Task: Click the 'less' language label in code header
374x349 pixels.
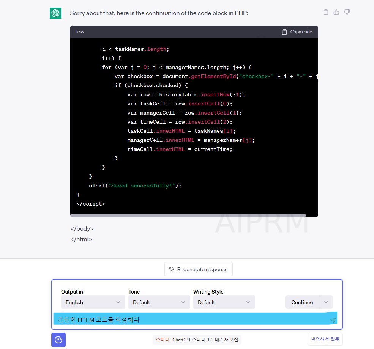Action: tap(80, 32)
